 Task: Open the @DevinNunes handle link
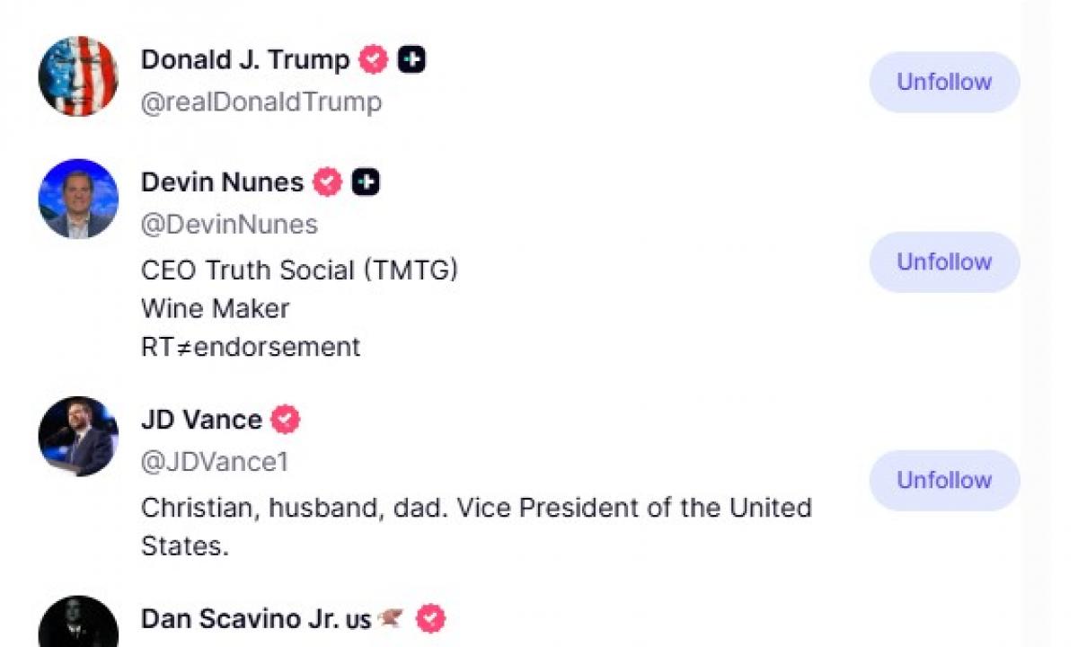(229, 225)
